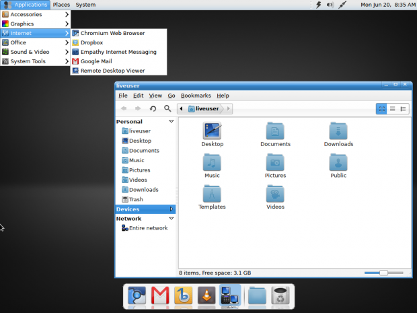Click the zoom slider in status bar
Viewport: 417px width, 313px height.
(384, 273)
